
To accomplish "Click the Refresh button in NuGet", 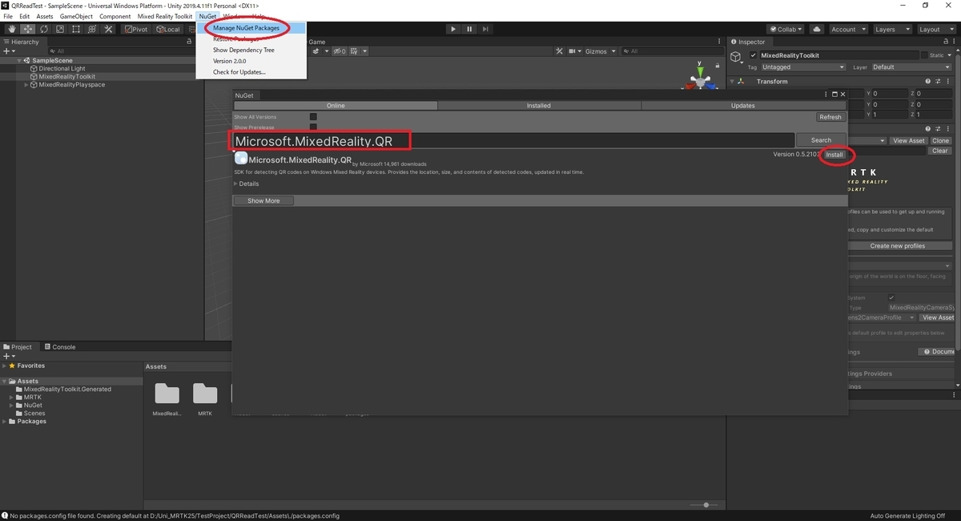I will 830,117.
